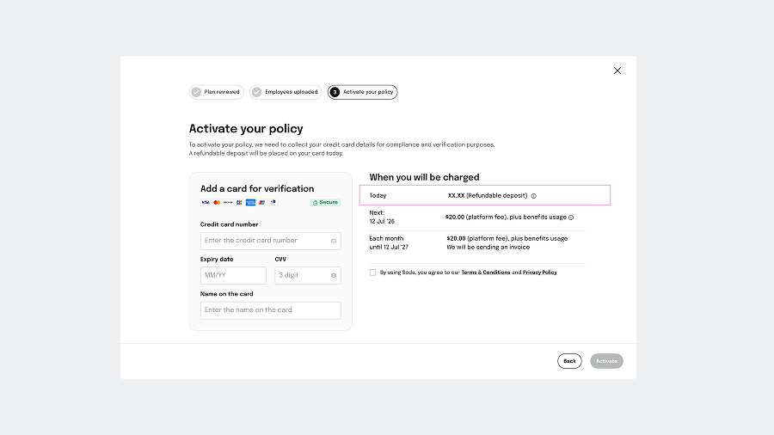Go to the Plan reviewed step
Screen dimensions: 774x435
click(x=217, y=92)
